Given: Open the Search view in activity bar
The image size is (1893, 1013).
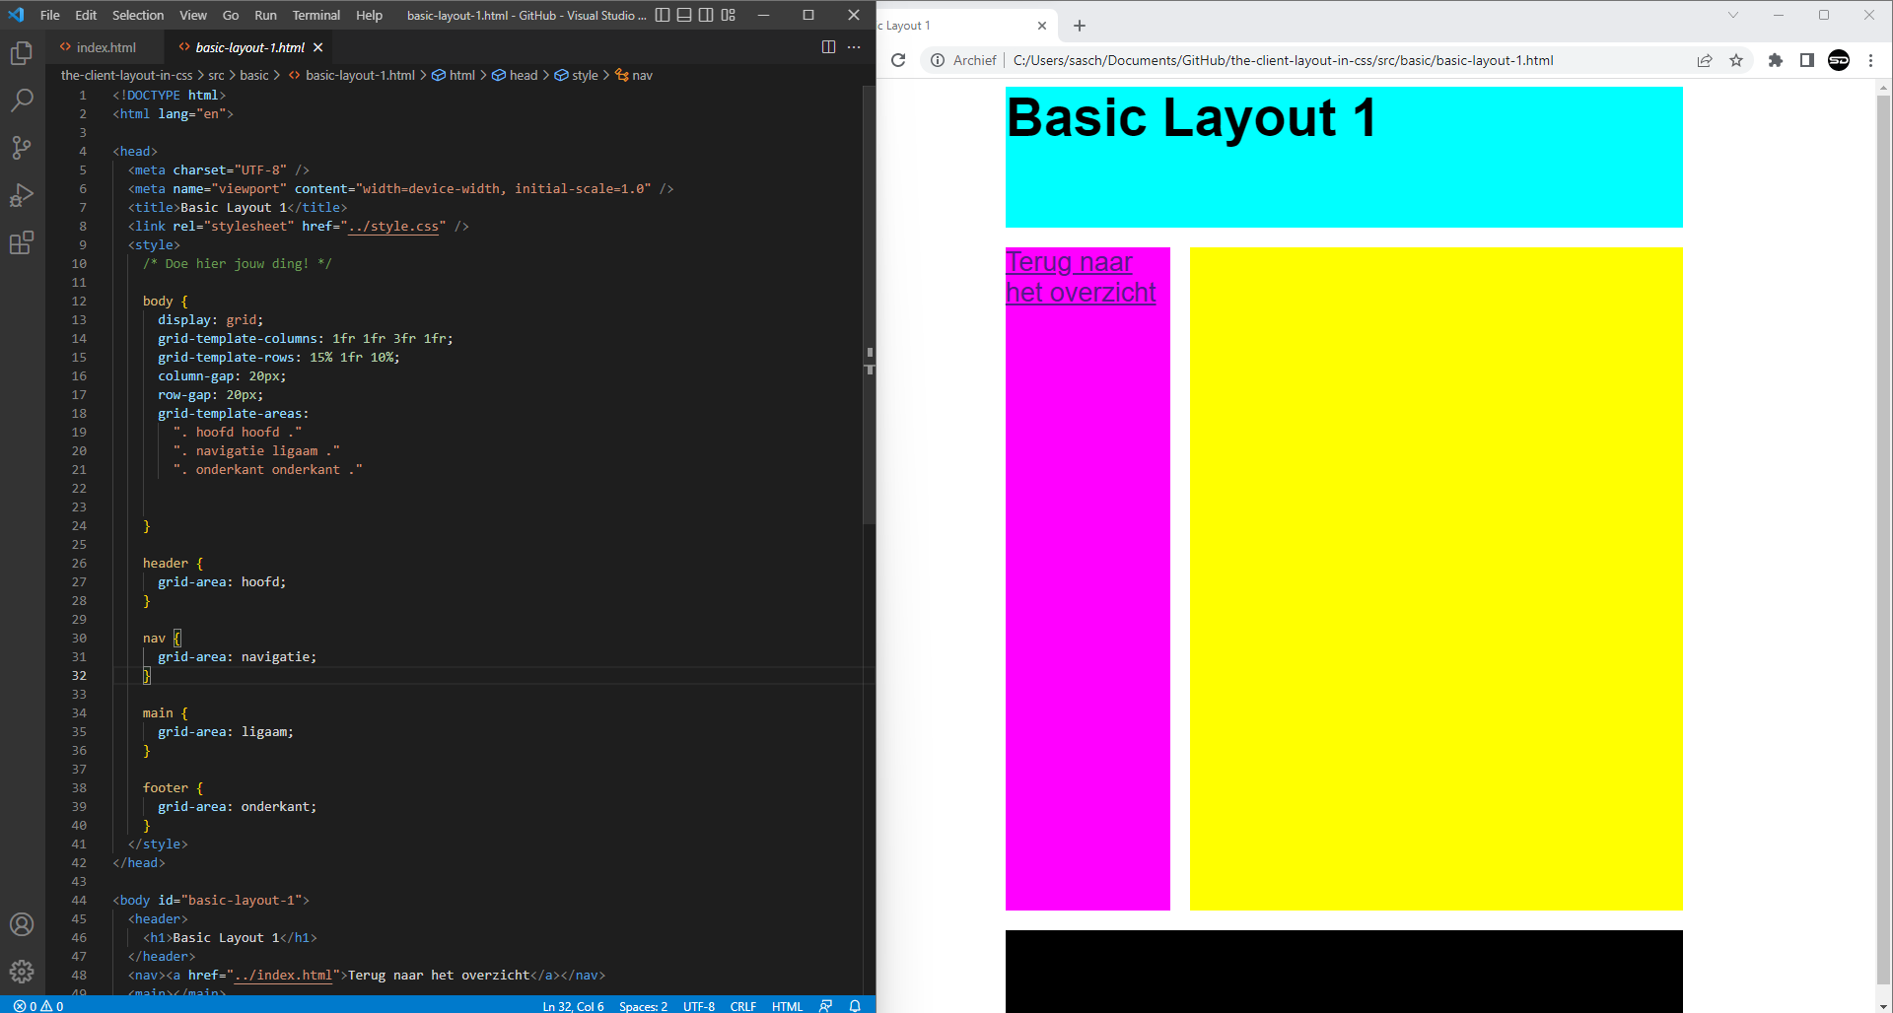Looking at the screenshot, I should pos(22,101).
